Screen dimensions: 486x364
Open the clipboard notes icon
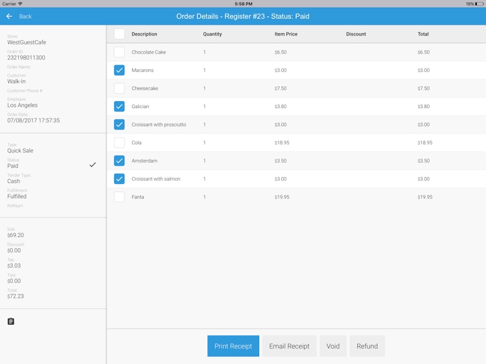click(x=11, y=321)
